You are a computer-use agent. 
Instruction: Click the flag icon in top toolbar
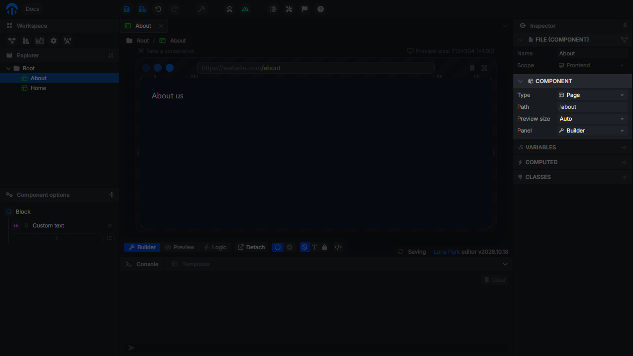pyautogui.click(x=305, y=9)
